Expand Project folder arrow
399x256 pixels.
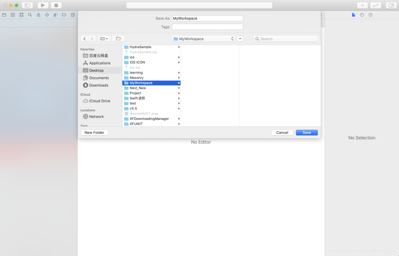pos(179,93)
